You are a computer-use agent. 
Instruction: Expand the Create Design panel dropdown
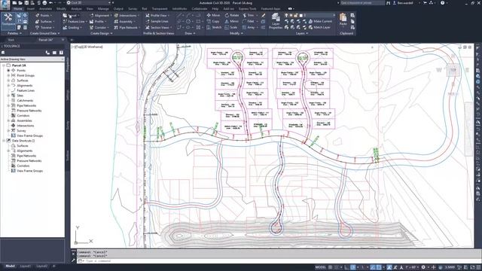point(101,33)
